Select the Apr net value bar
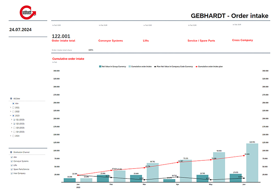Image resolution: width=277 pixels, height=192 pixels. click(169, 181)
